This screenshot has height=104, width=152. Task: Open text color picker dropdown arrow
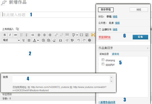point(38,40)
